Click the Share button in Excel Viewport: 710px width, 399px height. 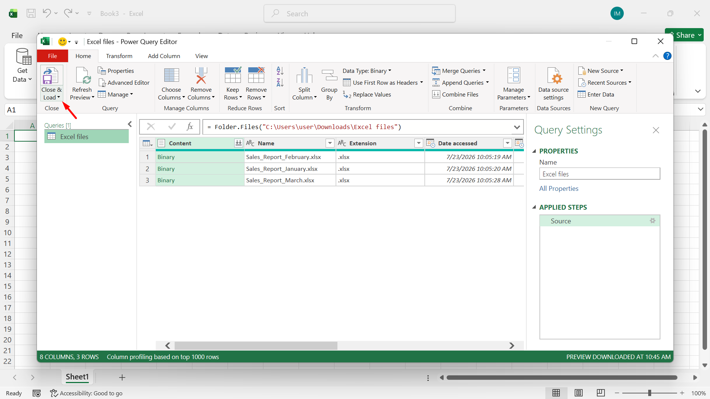[x=684, y=35]
